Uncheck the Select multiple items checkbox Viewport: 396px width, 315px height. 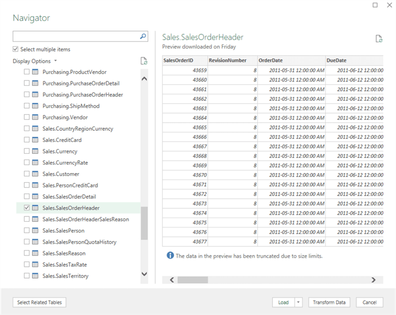[16, 49]
